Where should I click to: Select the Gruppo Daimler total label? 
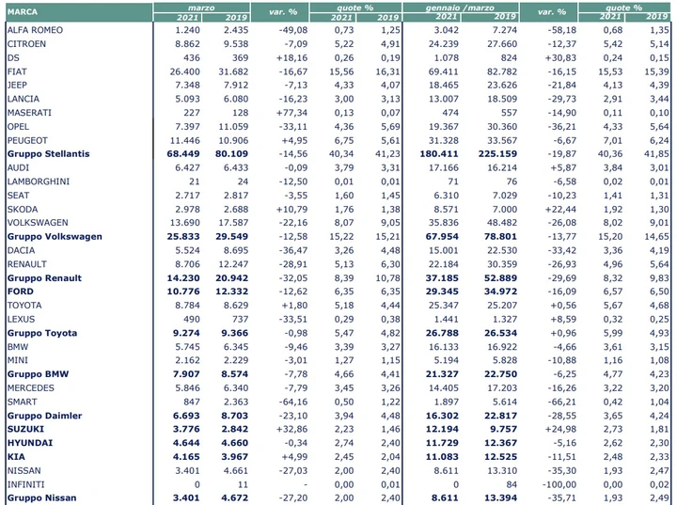tap(44, 416)
